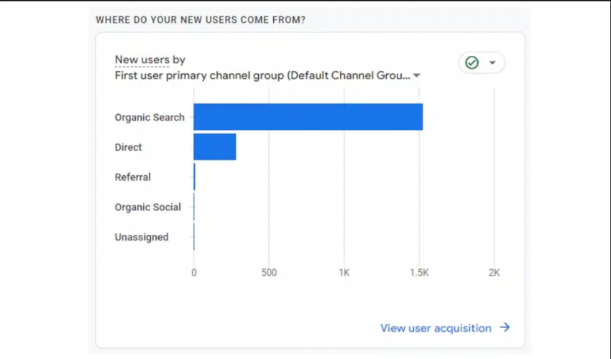Open the dropdown arrow beside the green checkmark
Viewport: 611px width, 359px height.
[x=492, y=62]
